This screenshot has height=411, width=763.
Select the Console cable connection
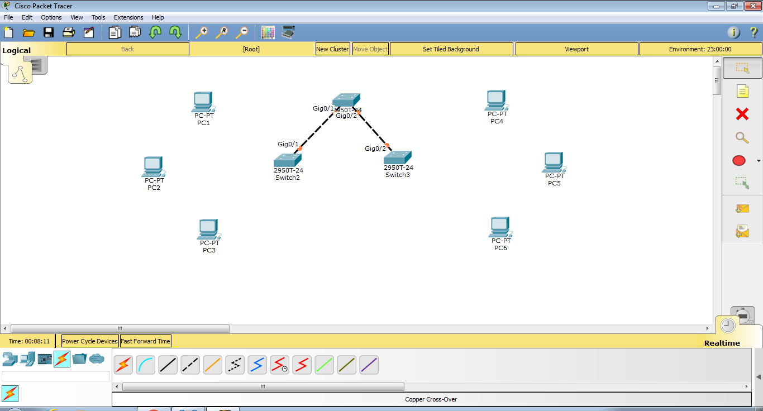click(x=145, y=365)
